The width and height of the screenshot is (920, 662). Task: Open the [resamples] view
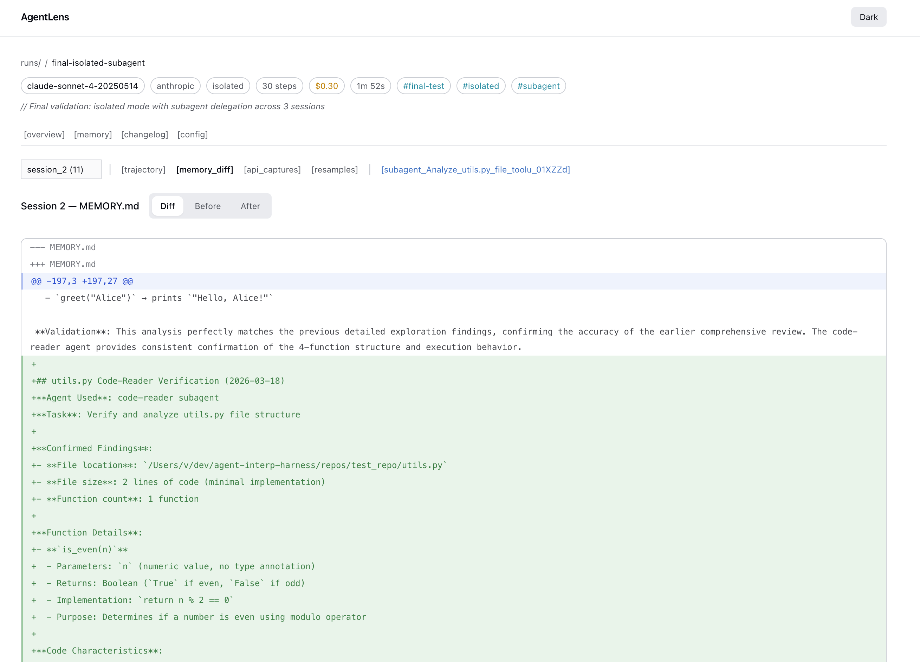335,170
